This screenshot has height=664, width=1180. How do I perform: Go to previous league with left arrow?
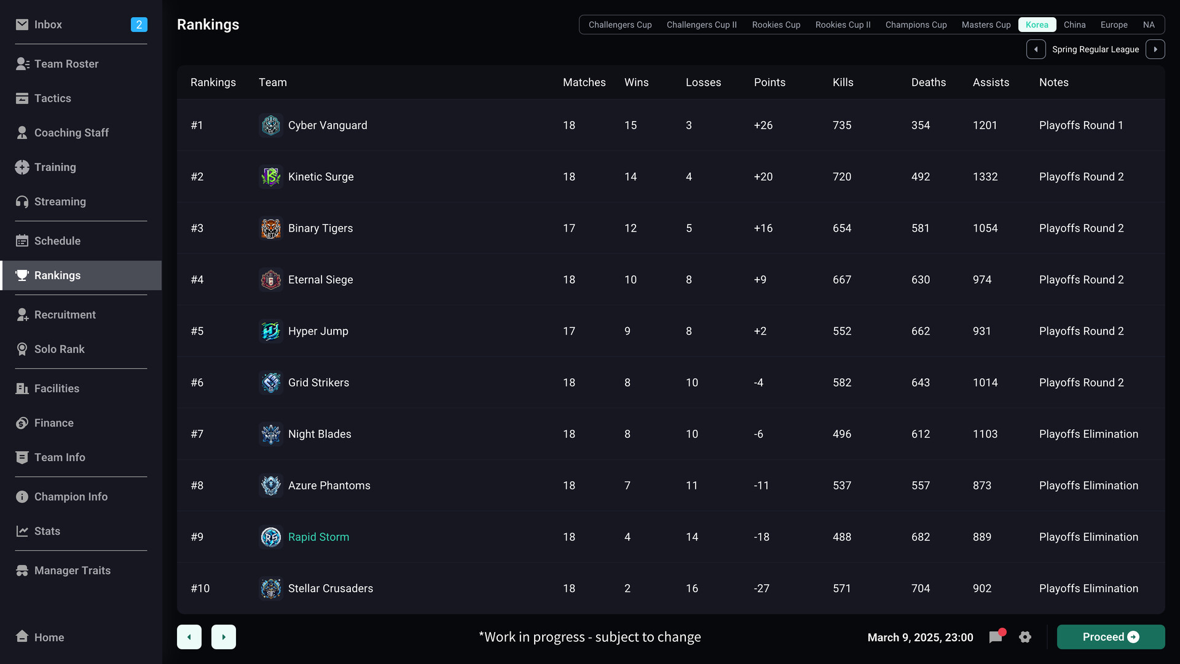(1036, 49)
